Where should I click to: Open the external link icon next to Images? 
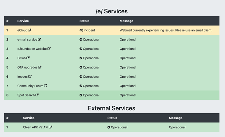(x=30, y=76)
